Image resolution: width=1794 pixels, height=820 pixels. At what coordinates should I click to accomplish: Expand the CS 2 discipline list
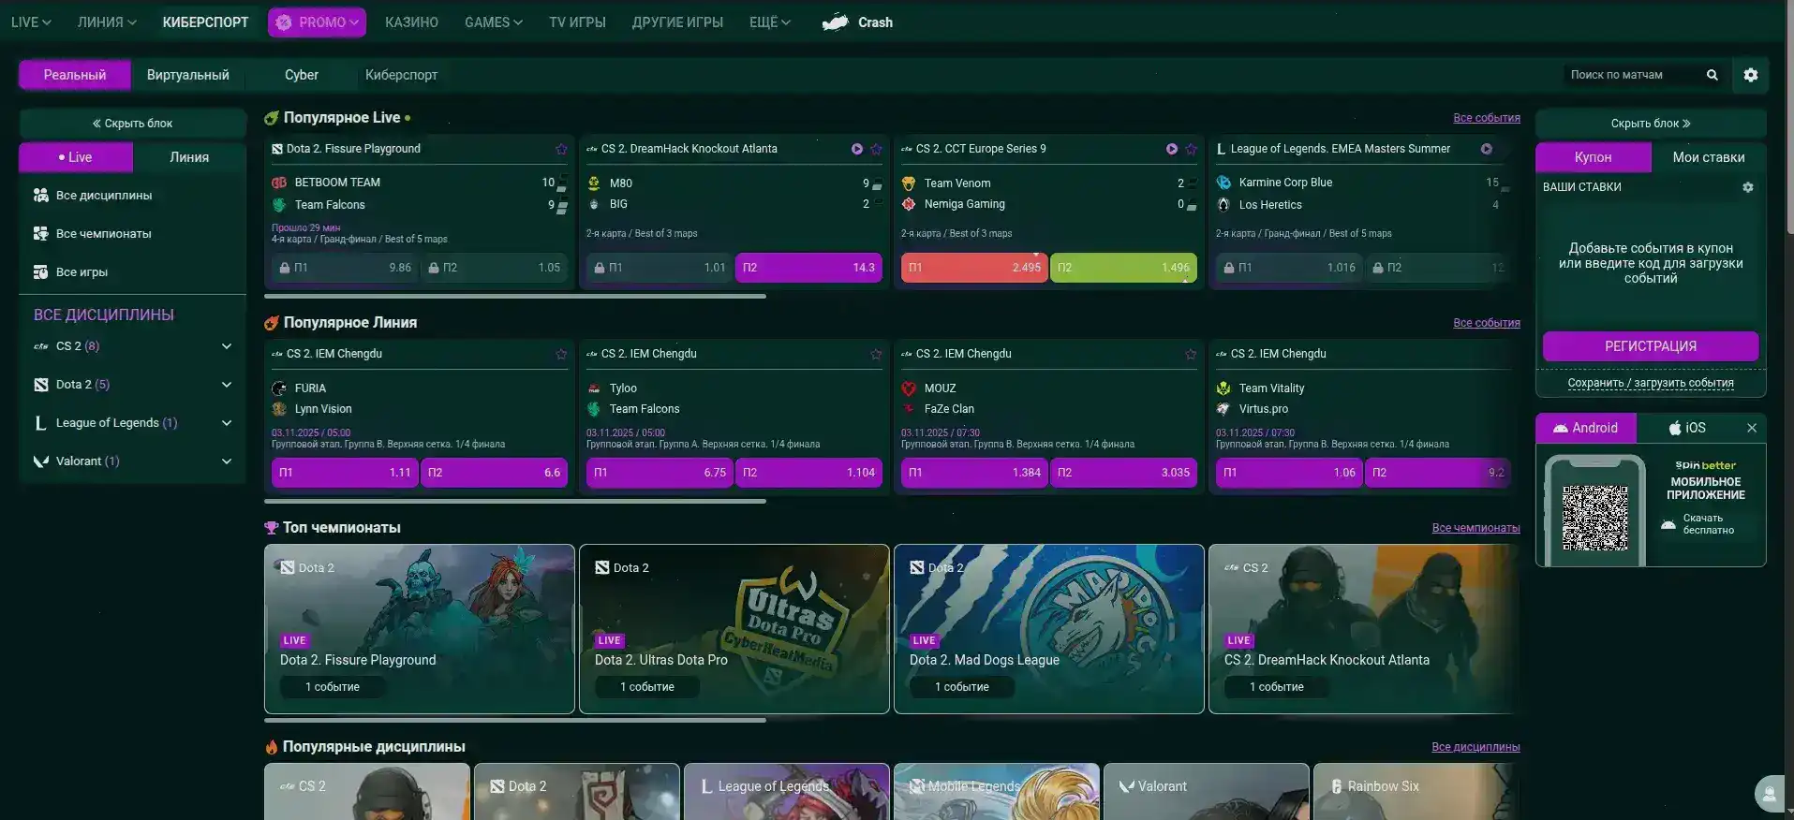point(226,346)
